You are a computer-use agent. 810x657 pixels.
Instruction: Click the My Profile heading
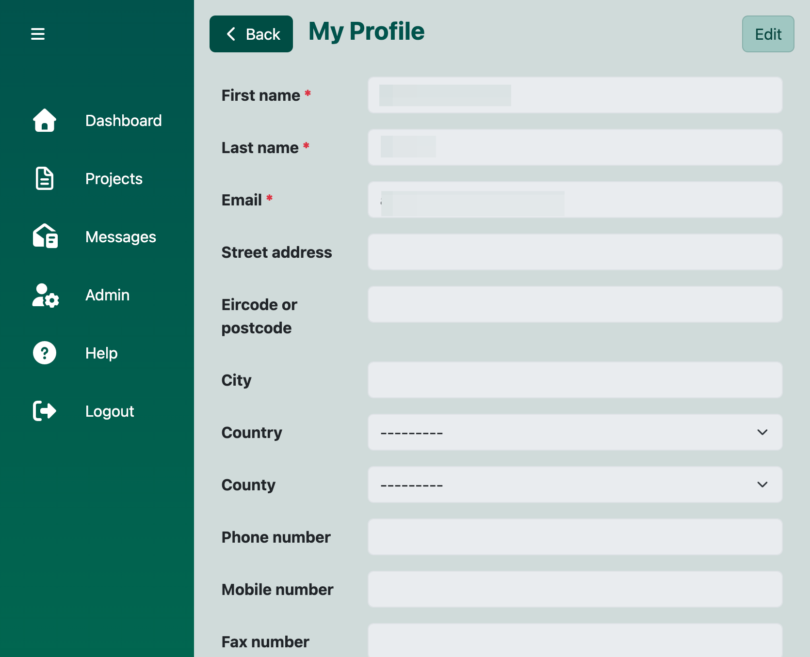[x=367, y=32]
